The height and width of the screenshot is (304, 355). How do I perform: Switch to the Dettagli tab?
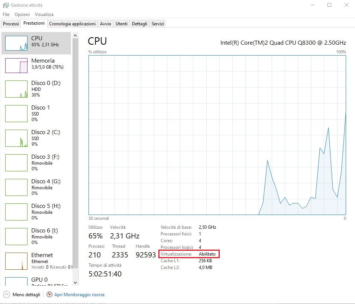[x=139, y=23]
